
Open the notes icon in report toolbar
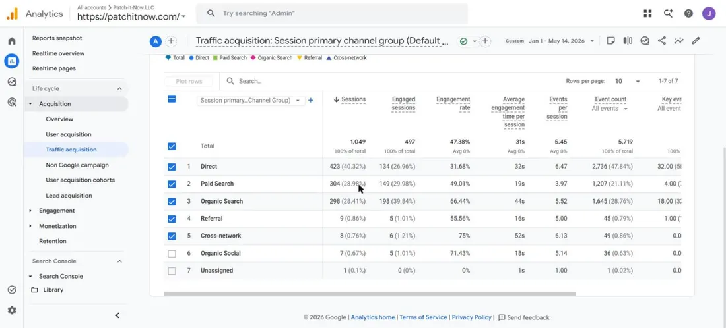coord(610,41)
